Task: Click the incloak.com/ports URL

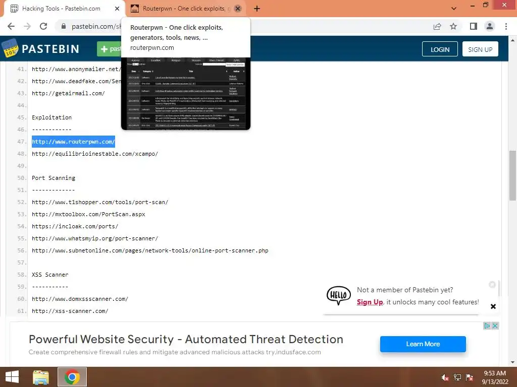Action: 75,226
